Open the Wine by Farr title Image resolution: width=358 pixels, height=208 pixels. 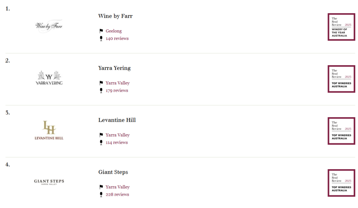click(x=115, y=16)
